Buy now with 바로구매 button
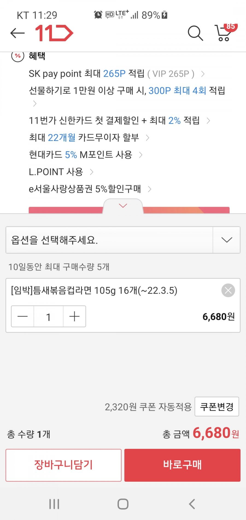The width and height of the screenshot is (246, 520). click(182, 465)
